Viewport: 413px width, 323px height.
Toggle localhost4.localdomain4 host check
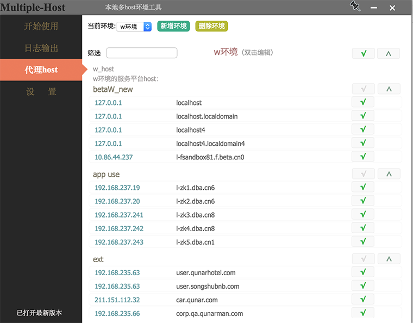pos(363,143)
